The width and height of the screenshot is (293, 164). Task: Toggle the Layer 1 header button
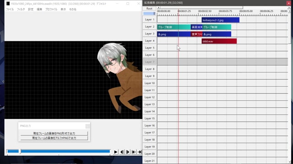(x=150, y=19)
